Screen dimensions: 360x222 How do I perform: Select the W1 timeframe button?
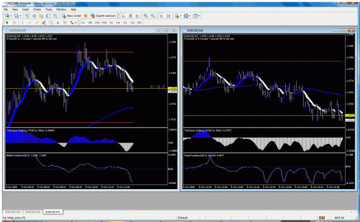click(x=132, y=22)
